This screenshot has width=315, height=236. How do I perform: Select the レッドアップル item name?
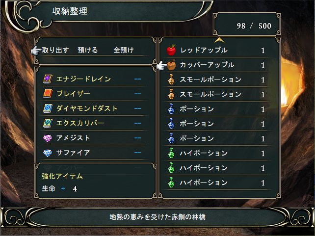pos(204,50)
